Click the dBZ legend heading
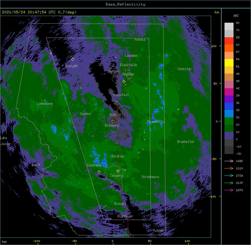The width and height of the screenshot is (251, 245). [236, 15]
